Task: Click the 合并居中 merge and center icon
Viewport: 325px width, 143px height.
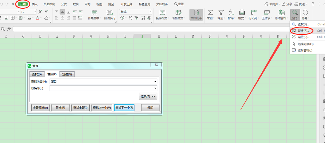Action: [x=94, y=13]
